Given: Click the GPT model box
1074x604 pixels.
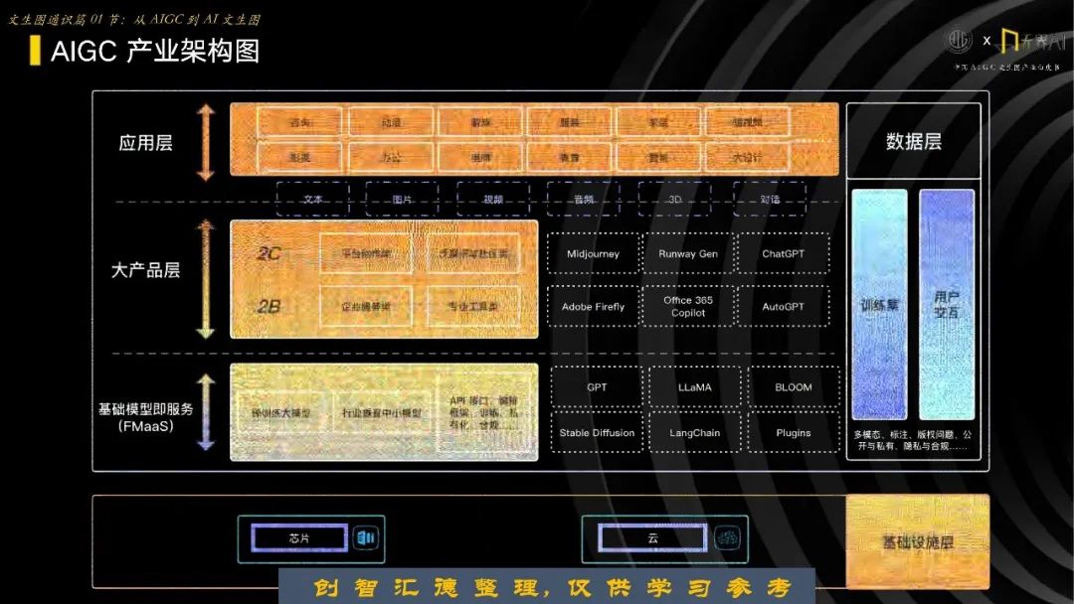Looking at the screenshot, I should [x=597, y=387].
